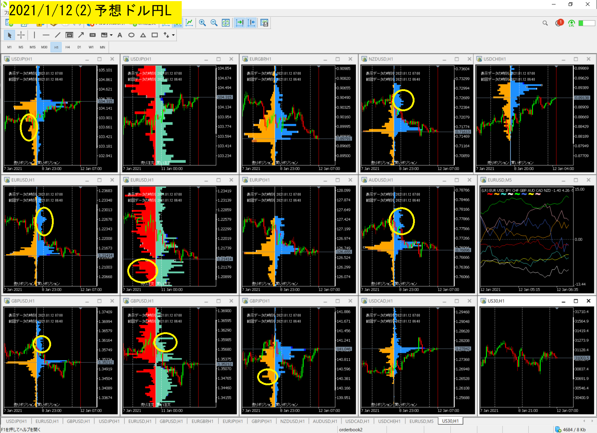
Task: Click the green LVL indicator icon
Action: coord(571,23)
